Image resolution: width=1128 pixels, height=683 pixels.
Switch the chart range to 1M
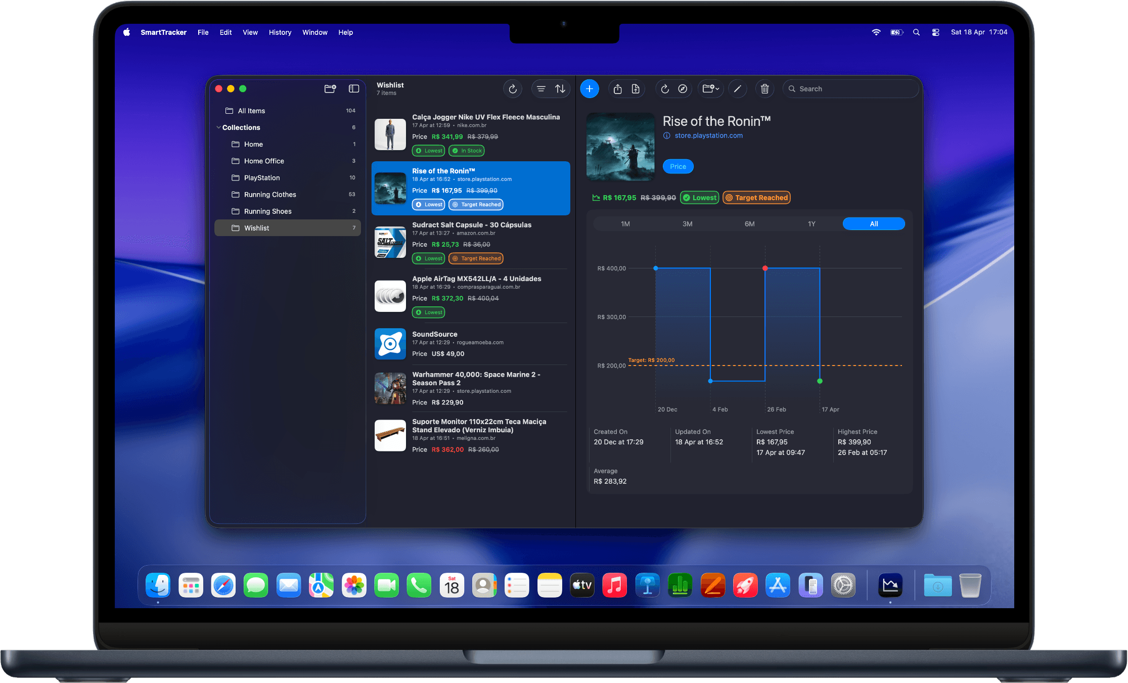coord(625,224)
